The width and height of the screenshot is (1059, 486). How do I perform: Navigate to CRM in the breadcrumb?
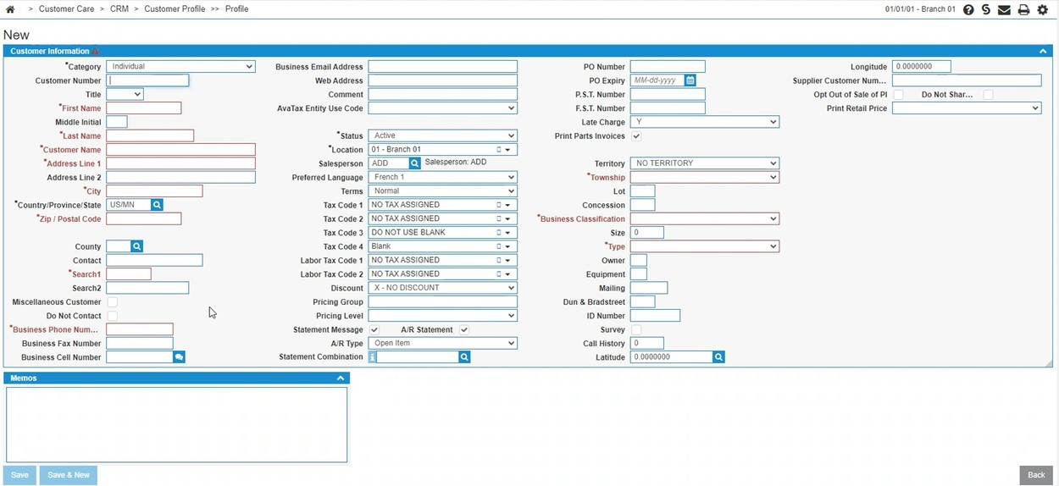(x=119, y=9)
